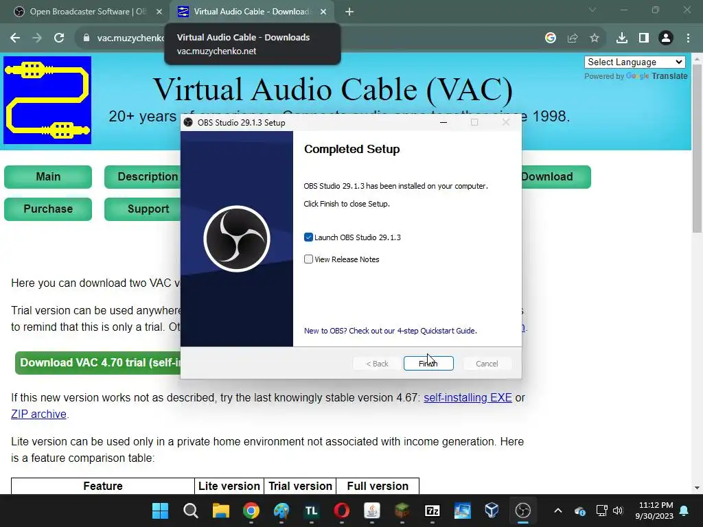Click the page vertical scrollbar thumb
The height and width of the screenshot is (527, 703).
click(697, 148)
